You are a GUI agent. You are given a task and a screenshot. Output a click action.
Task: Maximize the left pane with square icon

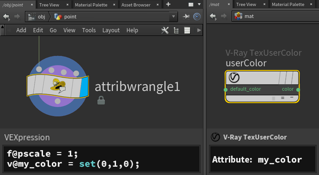(191, 5)
